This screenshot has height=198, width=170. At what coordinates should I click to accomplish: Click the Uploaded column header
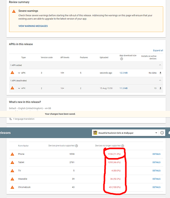click(x=104, y=57)
